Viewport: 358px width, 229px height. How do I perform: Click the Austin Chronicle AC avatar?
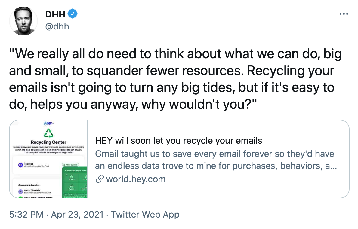pos(20,191)
